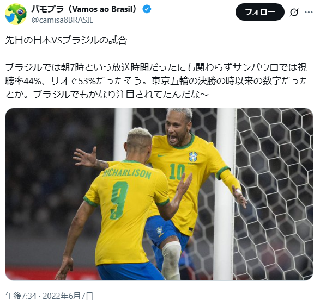The height and width of the screenshot is (306, 320).
Task: Open the バモブラ profile avatar
Action: pos(16,14)
